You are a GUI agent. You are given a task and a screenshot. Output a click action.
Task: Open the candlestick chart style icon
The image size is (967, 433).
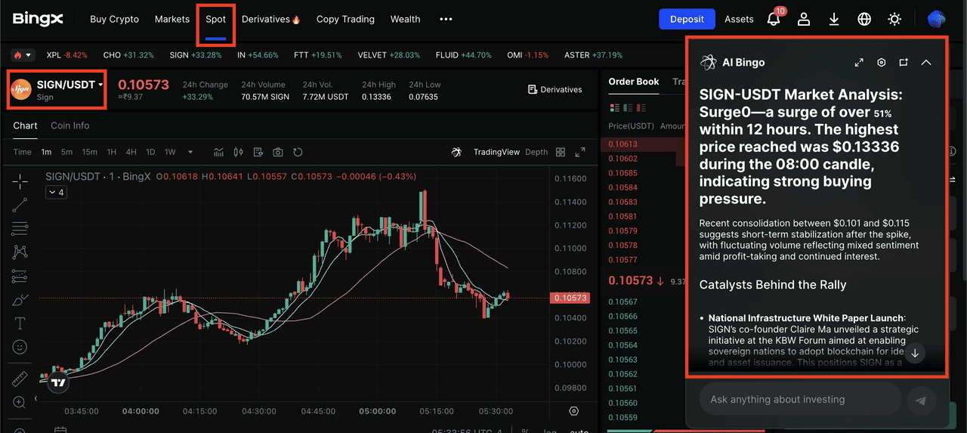pyautogui.click(x=239, y=152)
